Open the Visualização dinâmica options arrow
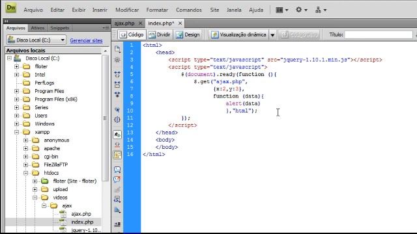Image resolution: width=417 pixels, height=234 pixels. pos(272,35)
